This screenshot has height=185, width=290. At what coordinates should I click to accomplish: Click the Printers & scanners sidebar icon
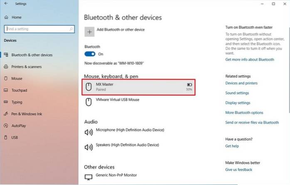pos(6,67)
